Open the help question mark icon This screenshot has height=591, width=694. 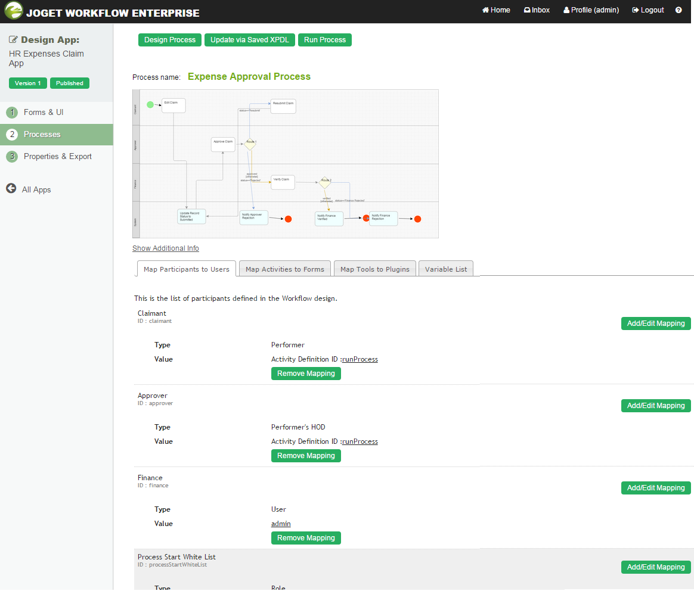click(678, 10)
